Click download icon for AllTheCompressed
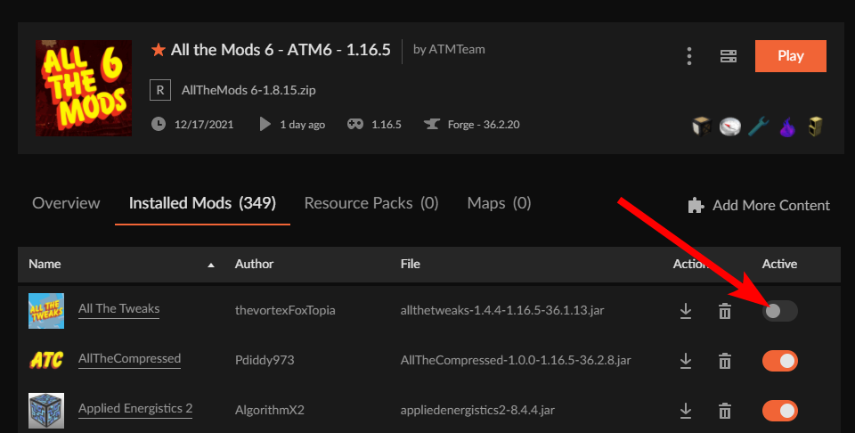 [686, 361]
